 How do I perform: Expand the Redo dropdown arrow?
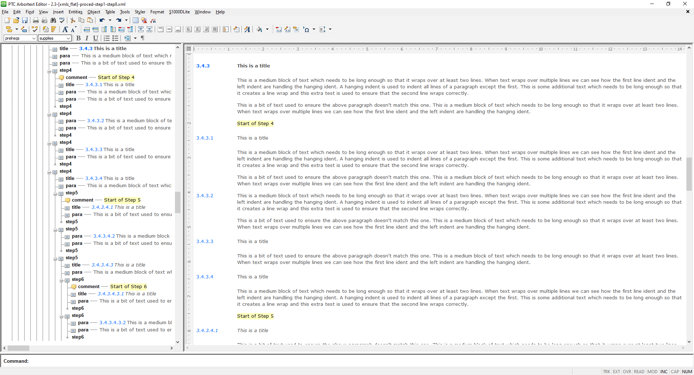(125, 21)
